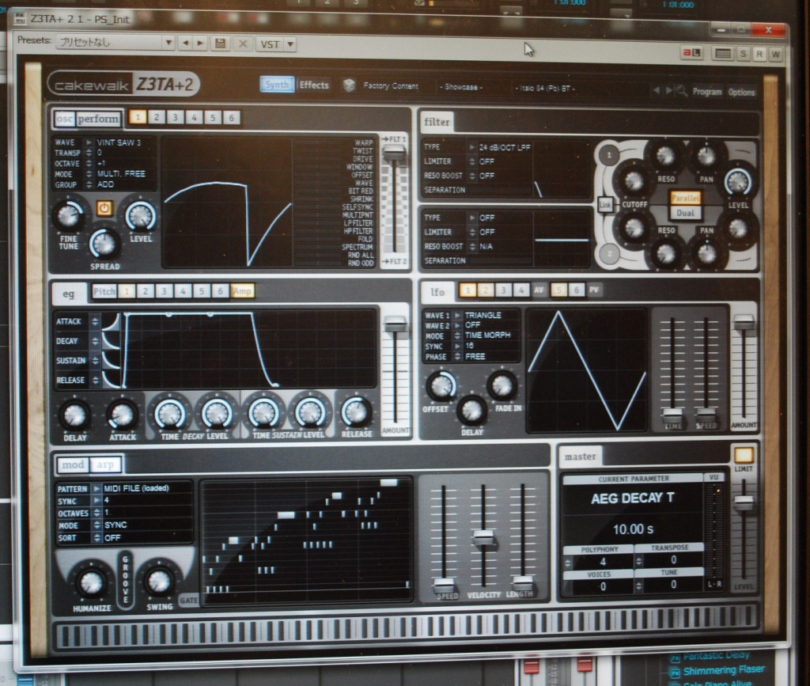Toggle the oscillator power button
The image size is (810, 686).
click(x=104, y=207)
